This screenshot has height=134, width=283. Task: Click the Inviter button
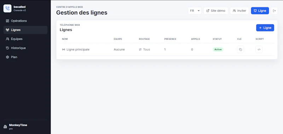239,11
